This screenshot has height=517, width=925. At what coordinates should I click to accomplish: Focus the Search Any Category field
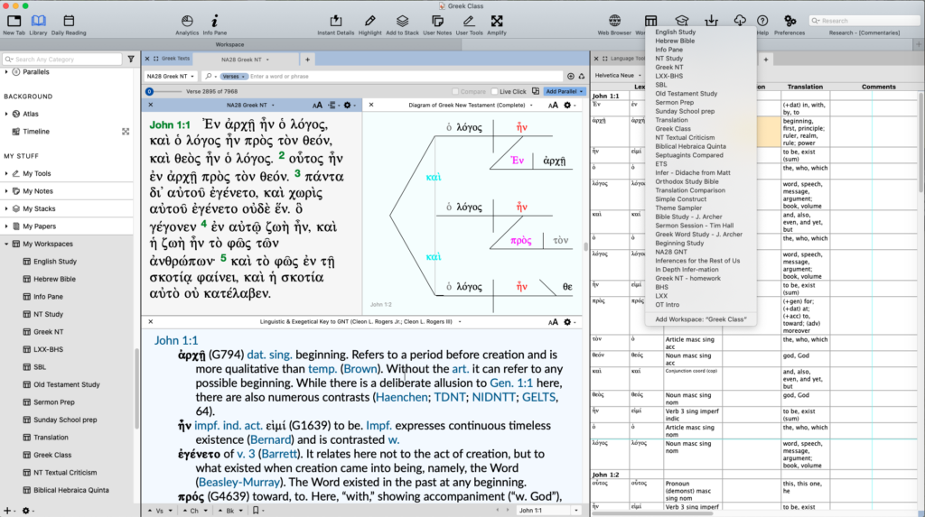(x=62, y=59)
